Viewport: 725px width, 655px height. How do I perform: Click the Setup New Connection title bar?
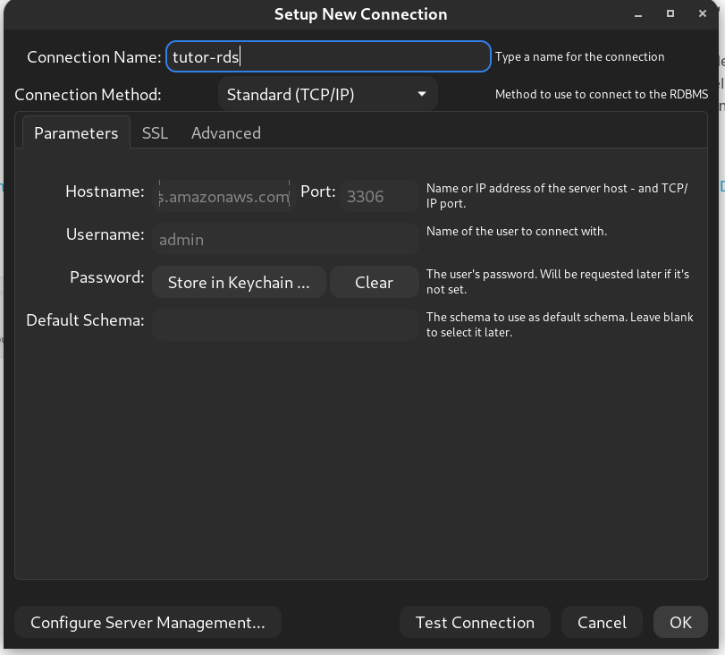click(x=360, y=14)
